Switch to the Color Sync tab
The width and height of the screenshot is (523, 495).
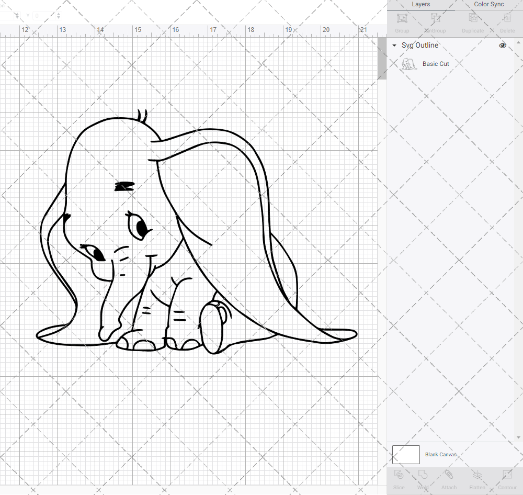click(x=488, y=4)
